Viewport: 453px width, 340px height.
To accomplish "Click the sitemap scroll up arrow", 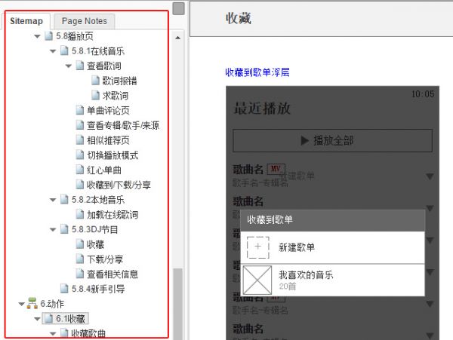I will pos(177,36).
